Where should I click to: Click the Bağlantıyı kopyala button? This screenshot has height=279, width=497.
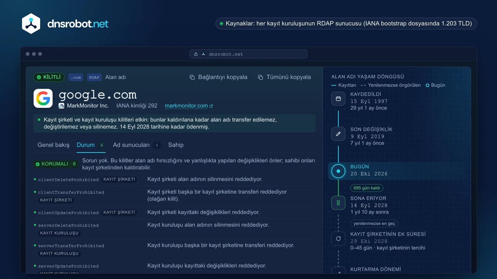pyautogui.click(x=218, y=77)
